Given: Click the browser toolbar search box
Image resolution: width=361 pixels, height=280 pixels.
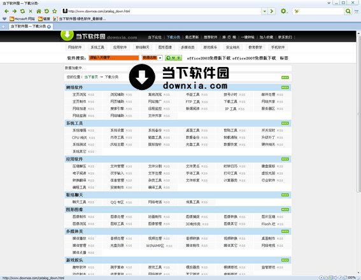Looking at the screenshot, I should pyautogui.click(x=318, y=11).
